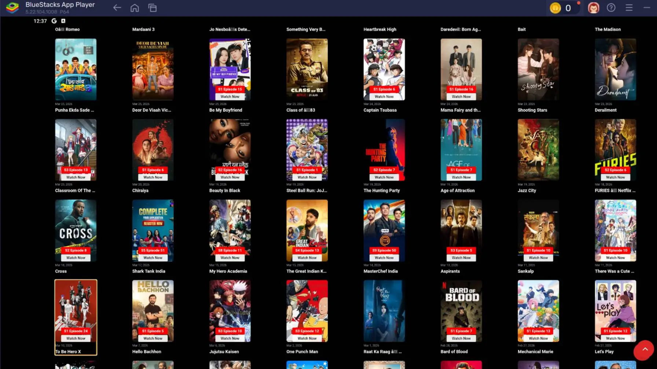Click Watch Now under MasterChef India

pos(384,257)
